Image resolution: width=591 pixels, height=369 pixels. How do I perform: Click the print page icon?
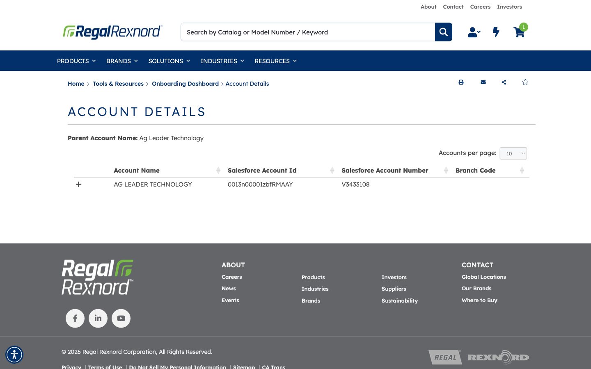coord(461,82)
